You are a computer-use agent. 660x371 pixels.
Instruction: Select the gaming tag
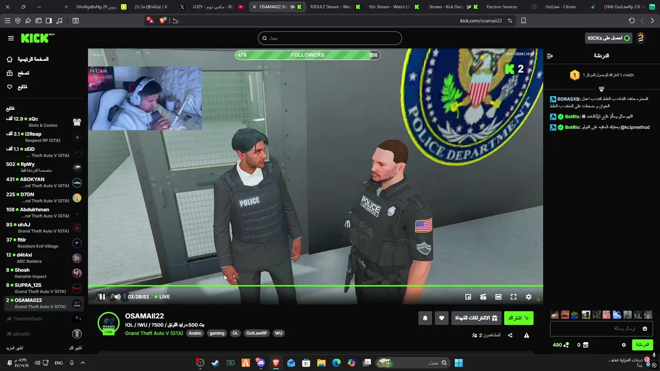[x=217, y=333]
